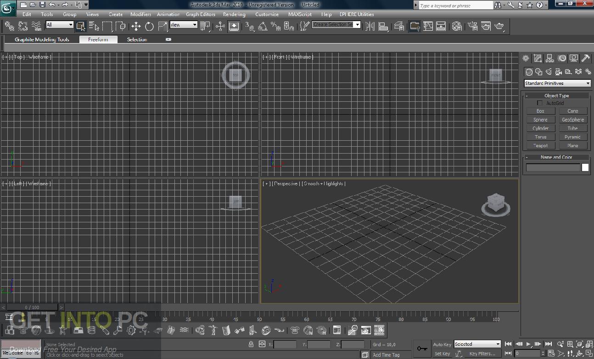The height and width of the screenshot is (359, 594).
Task: Toggle Auto Key animation mode
Action: click(x=442, y=344)
